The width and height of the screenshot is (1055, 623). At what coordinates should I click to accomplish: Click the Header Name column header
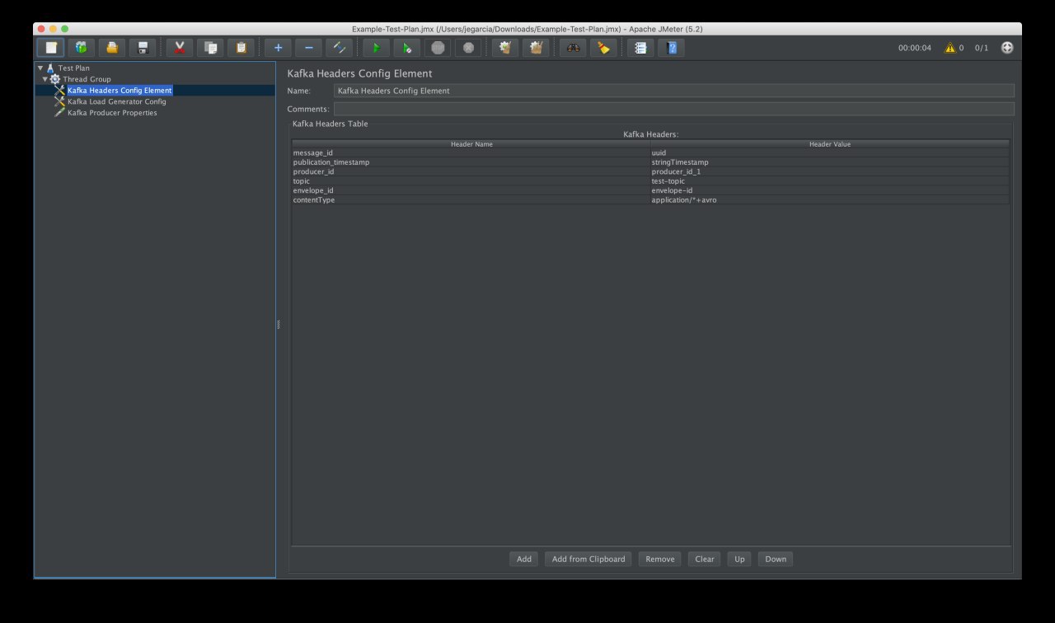pos(471,144)
